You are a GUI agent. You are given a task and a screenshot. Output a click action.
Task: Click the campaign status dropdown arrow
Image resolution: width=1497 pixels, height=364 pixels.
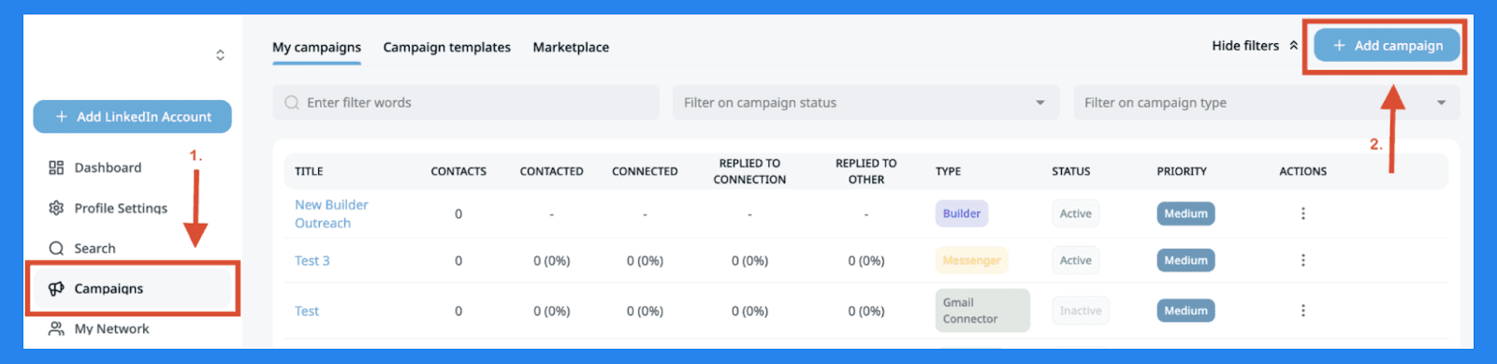pyautogui.click(x=1040, y=103)
